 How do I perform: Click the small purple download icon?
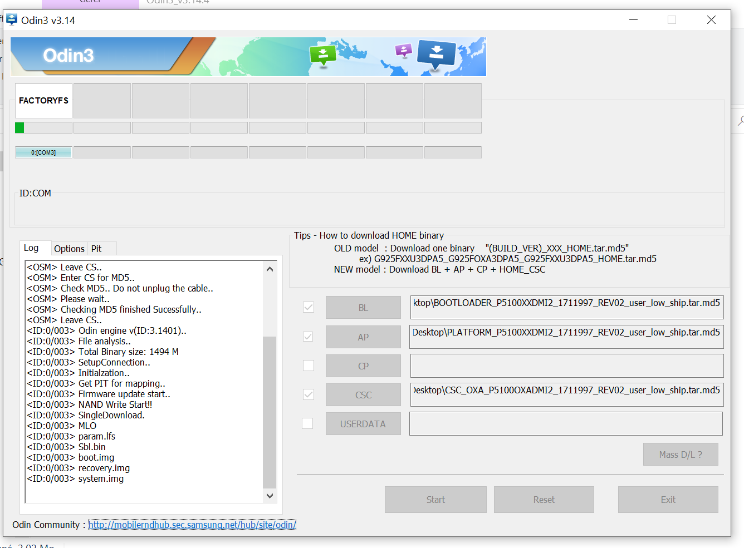(x=403, y=51)
